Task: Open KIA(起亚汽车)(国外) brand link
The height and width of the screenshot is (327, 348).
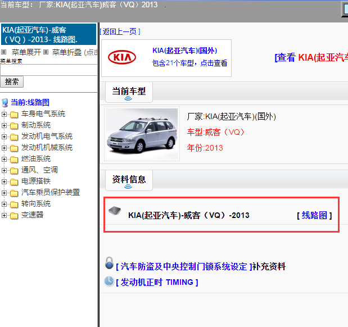Action: [185, 51]
